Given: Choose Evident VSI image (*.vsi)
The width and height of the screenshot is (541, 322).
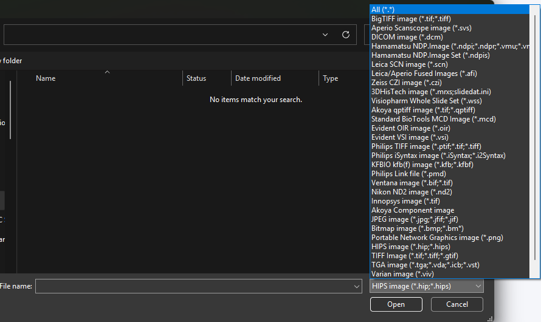Looking at the screenshot, I should (450, 137).
